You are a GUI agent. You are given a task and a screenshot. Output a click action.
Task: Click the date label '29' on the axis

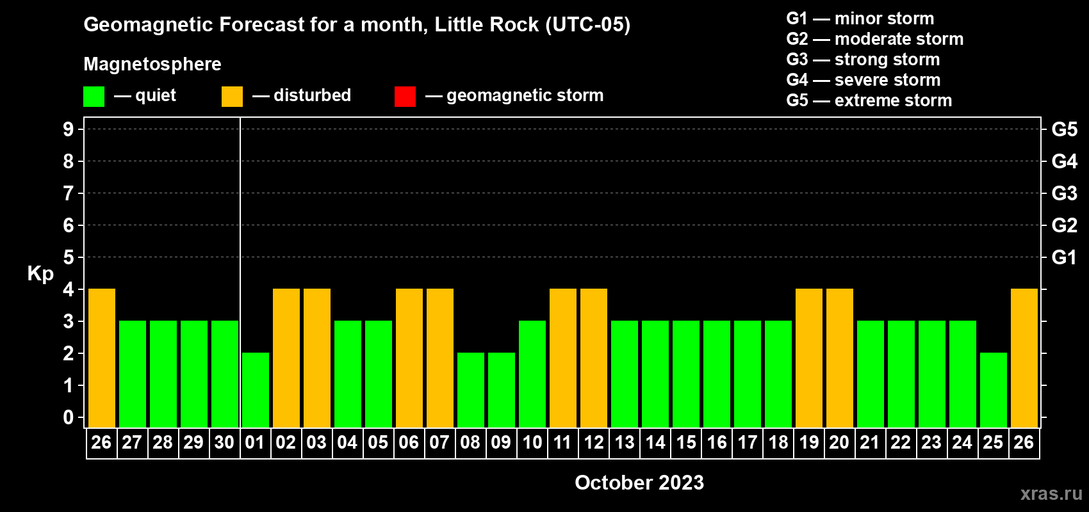click(x=193, y=442)
